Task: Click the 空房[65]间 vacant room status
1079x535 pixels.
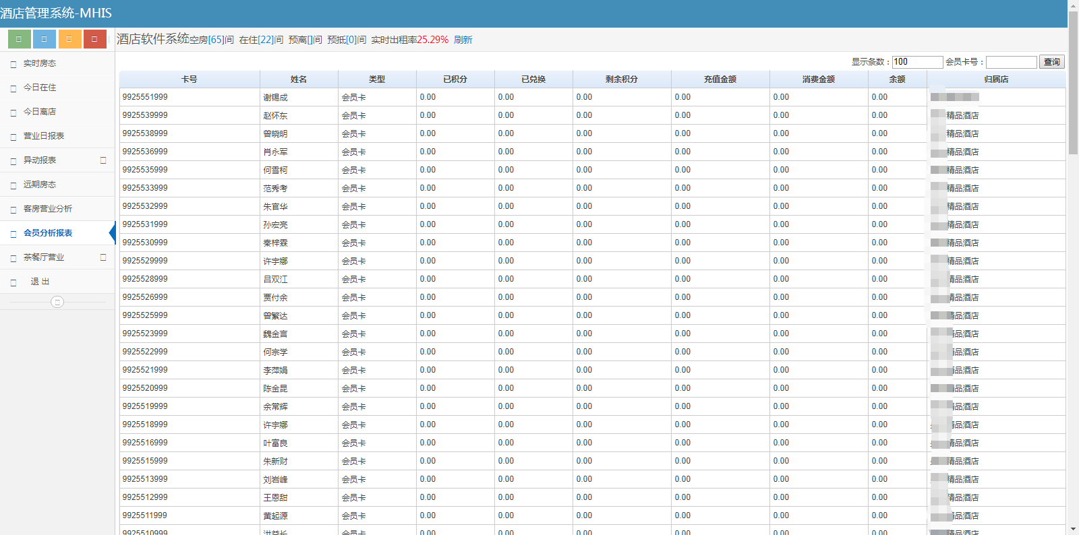Action: pyautogui.click(x=212, y=40)
